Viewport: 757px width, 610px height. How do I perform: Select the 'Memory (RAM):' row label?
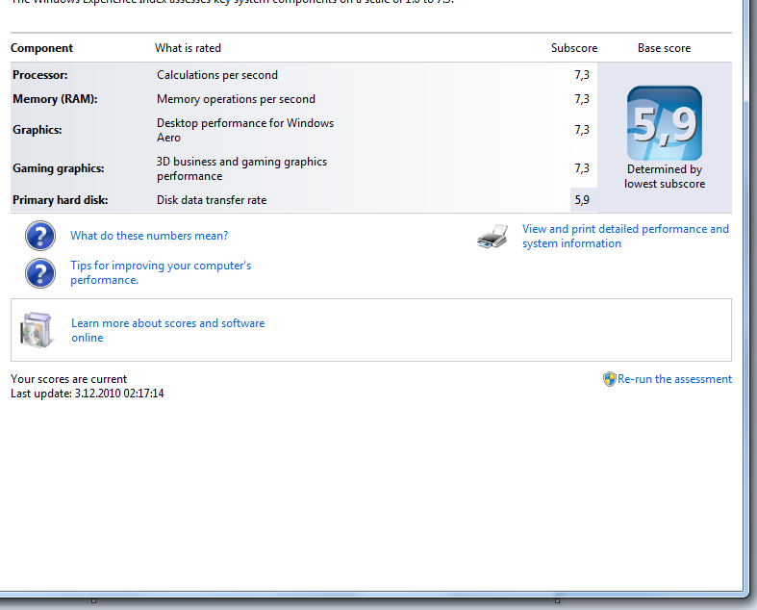55,99
